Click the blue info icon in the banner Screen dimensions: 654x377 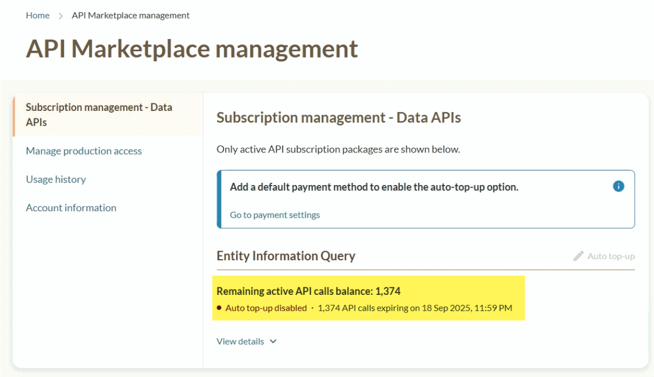point(618,186)
